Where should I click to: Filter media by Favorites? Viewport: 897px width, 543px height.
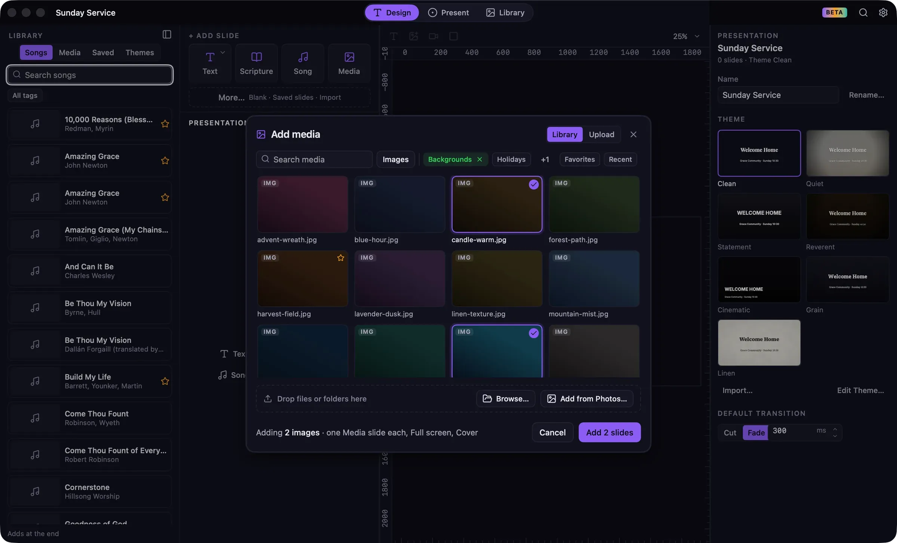579,159
